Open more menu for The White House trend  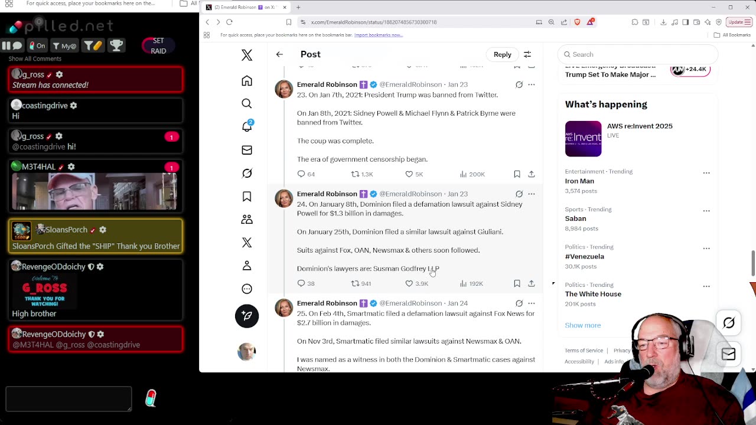[706, 286]
